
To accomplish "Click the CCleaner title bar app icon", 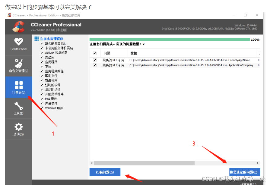I will [x=9, y=15].
